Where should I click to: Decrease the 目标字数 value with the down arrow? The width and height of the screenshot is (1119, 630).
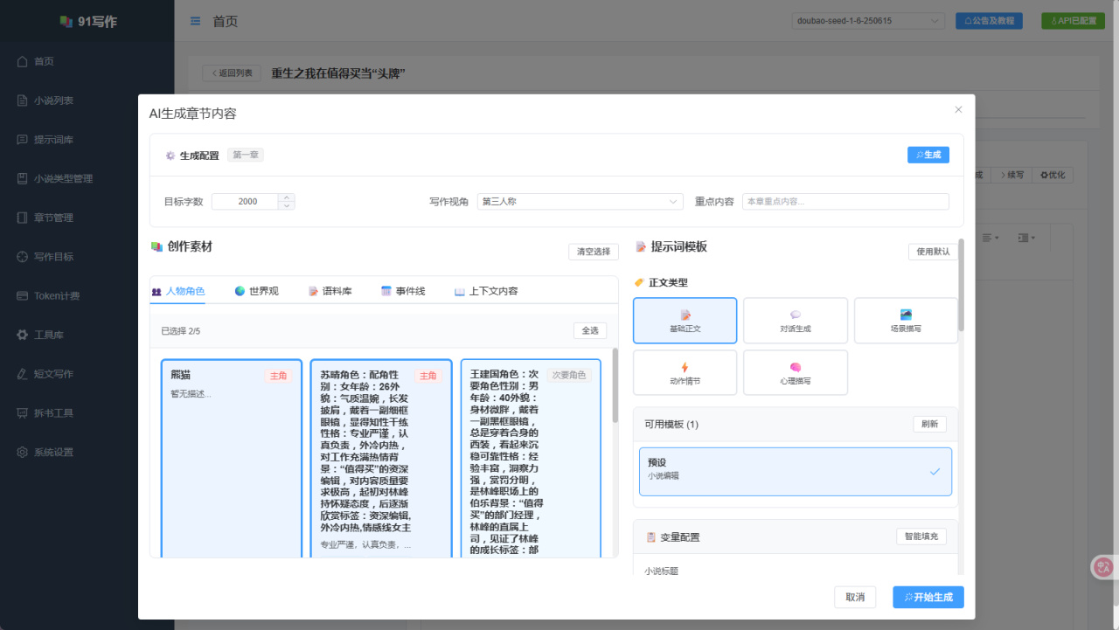tap(287, 206)
